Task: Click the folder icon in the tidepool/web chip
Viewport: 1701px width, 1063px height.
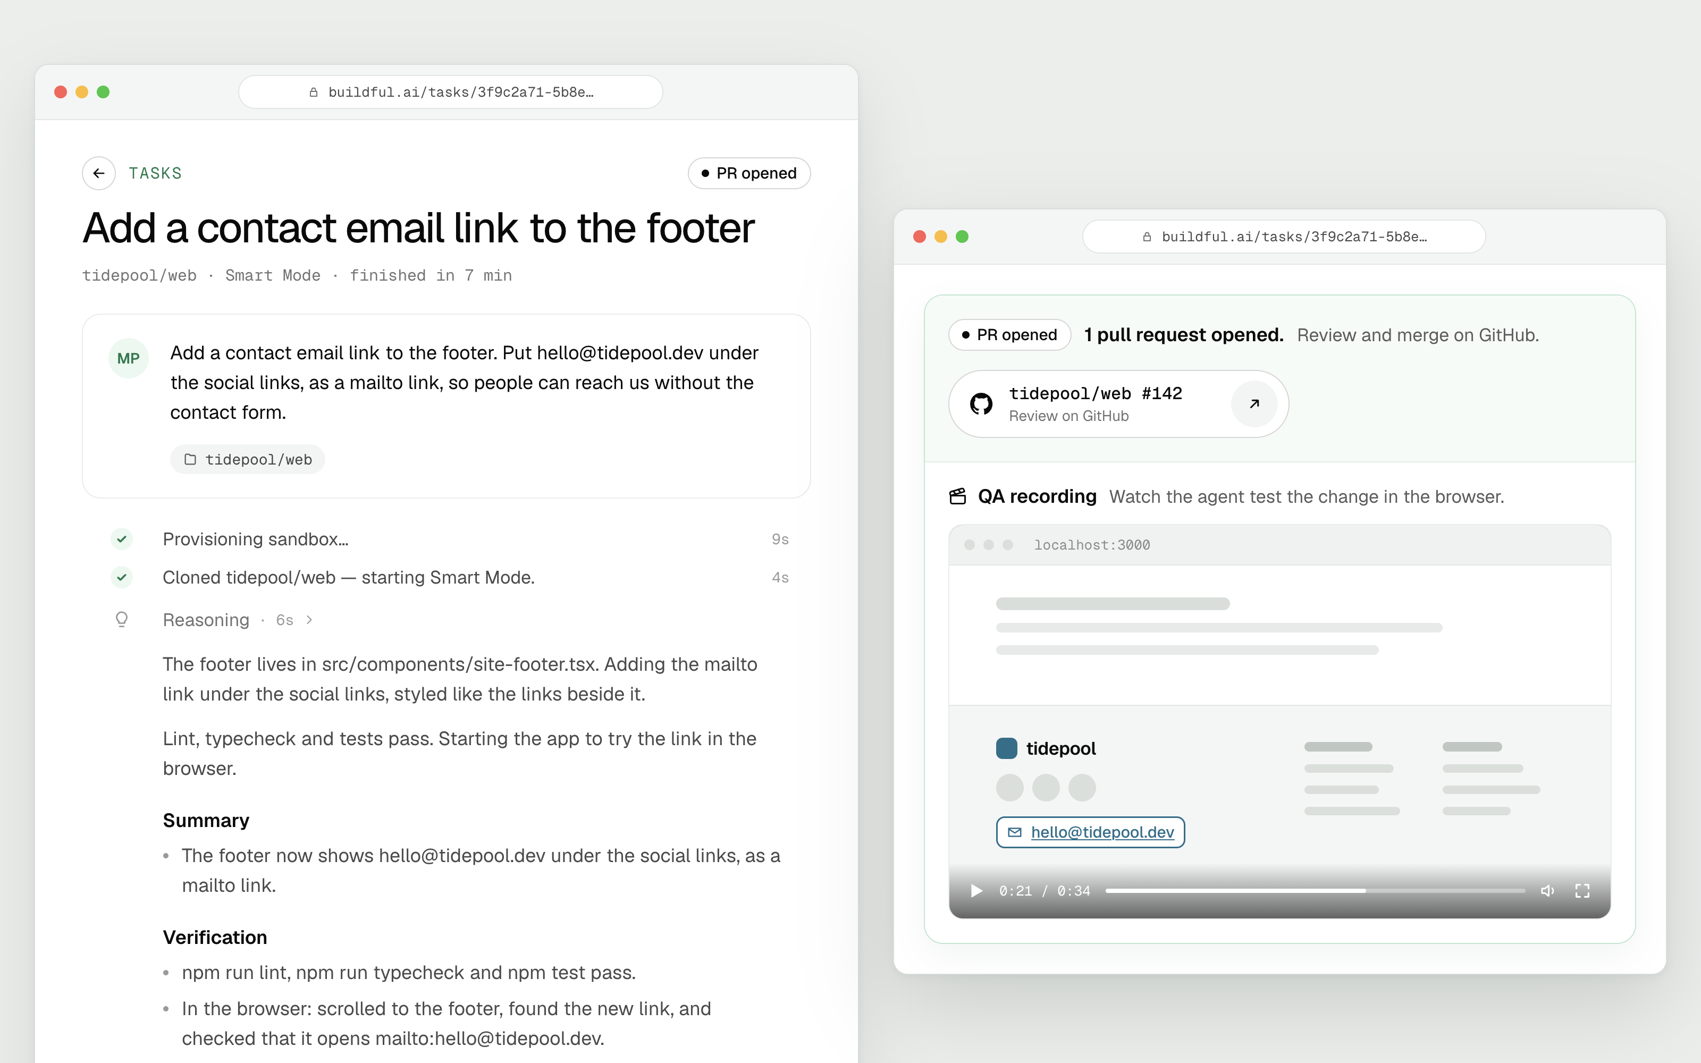Action: (190, 459)
